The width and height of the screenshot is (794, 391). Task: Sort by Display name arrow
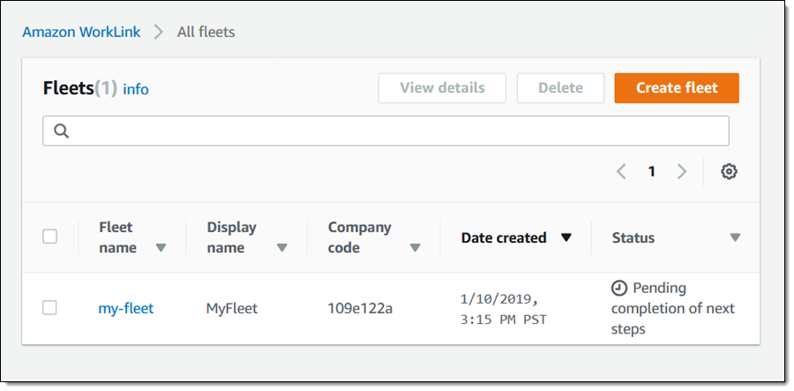[x=281, y=248]
